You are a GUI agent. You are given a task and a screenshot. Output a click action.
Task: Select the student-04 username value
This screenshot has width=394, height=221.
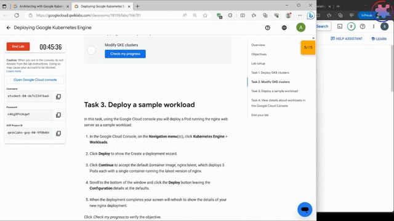[x=29, y=96]
